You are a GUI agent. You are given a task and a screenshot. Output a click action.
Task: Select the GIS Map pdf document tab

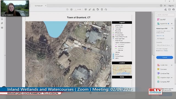(38, 5)
